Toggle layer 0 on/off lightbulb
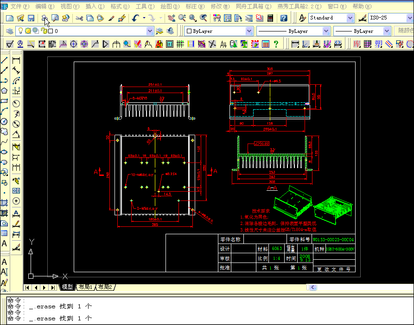This screenshot has width=414, height=325. 20,31
